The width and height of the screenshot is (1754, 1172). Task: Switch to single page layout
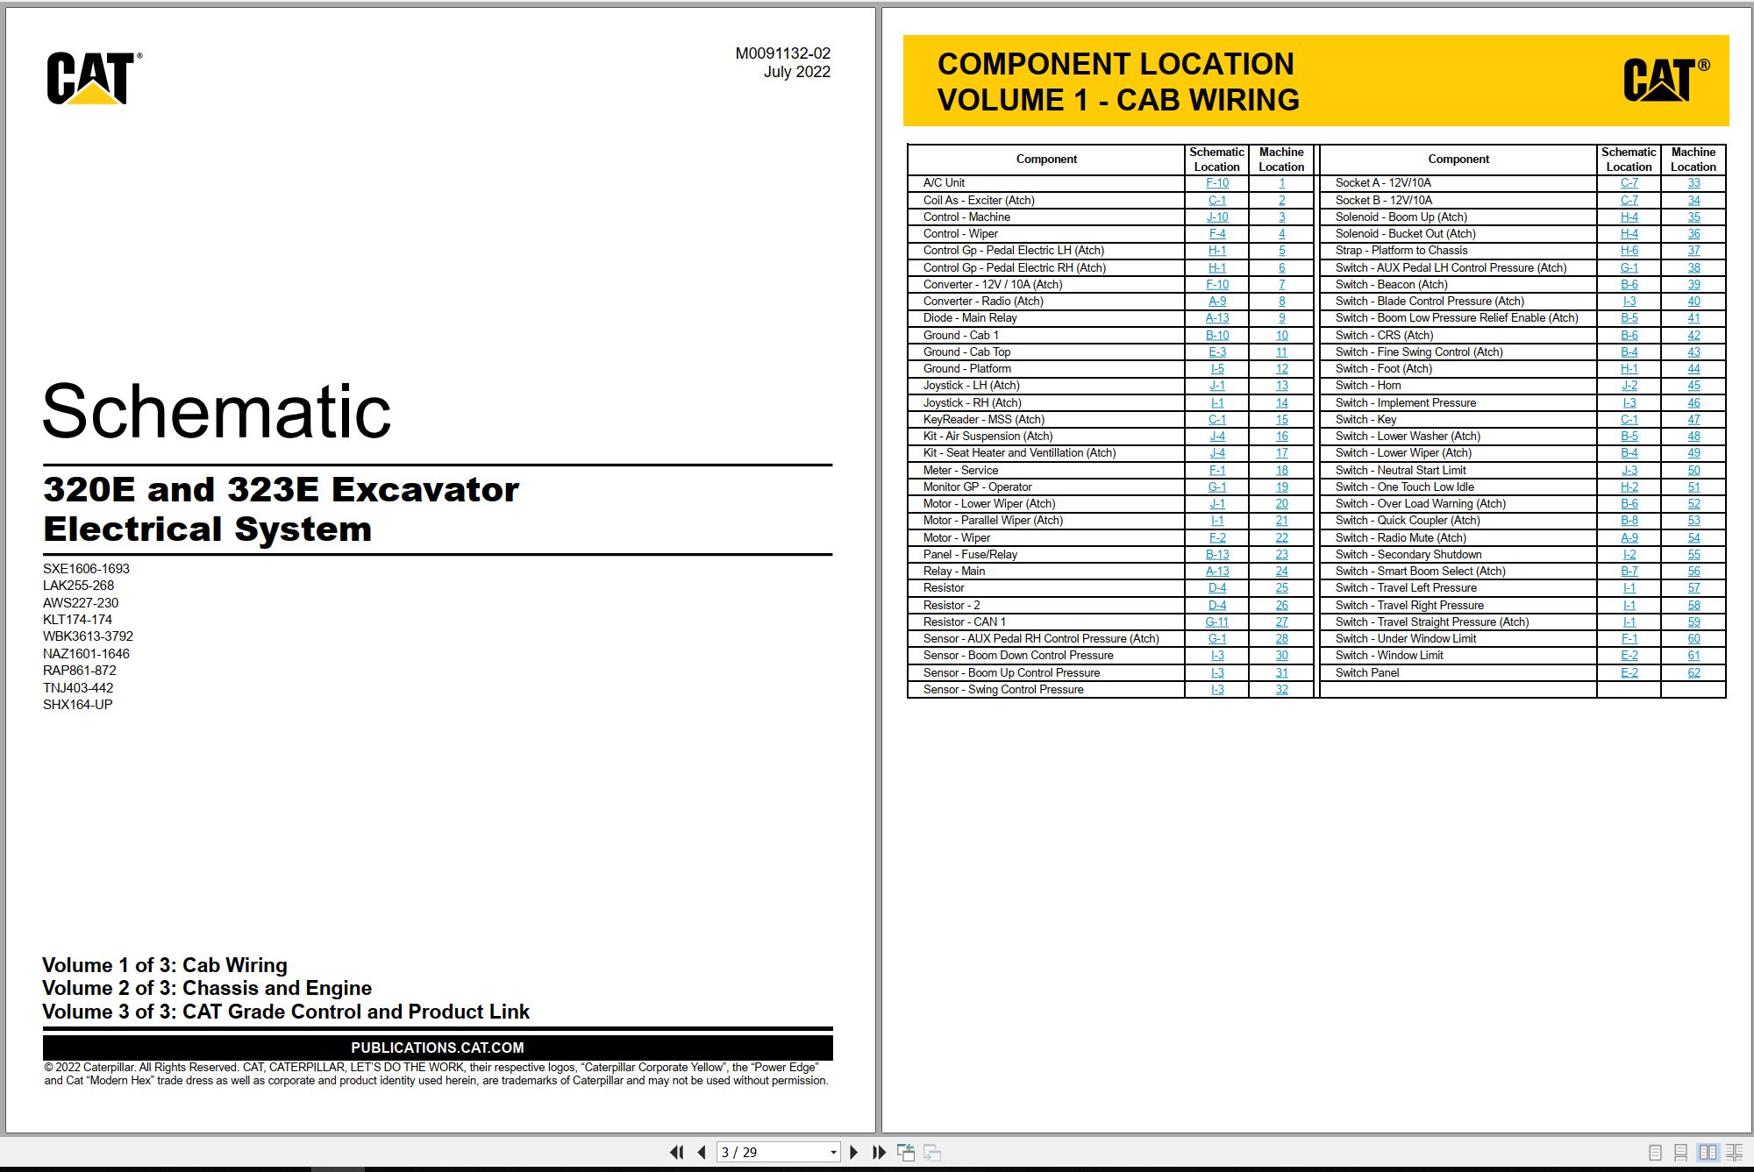click(1655, 1153)
